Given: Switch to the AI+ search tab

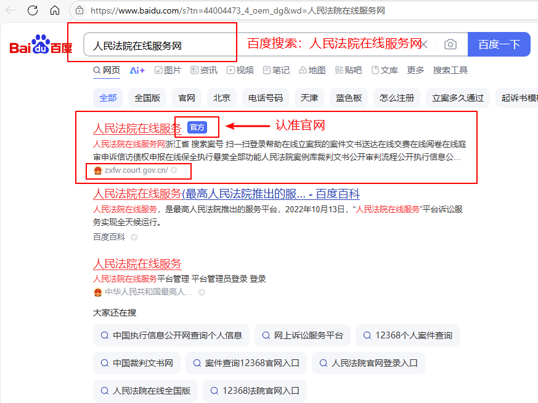Looking at the screenshot, I should click(x=137, y=70).
